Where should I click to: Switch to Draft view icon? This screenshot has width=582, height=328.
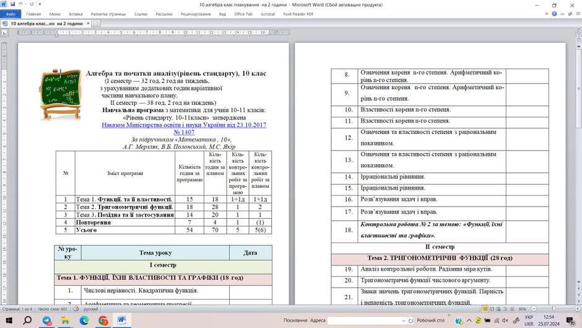pyautogui.click(x=512, y=309)
